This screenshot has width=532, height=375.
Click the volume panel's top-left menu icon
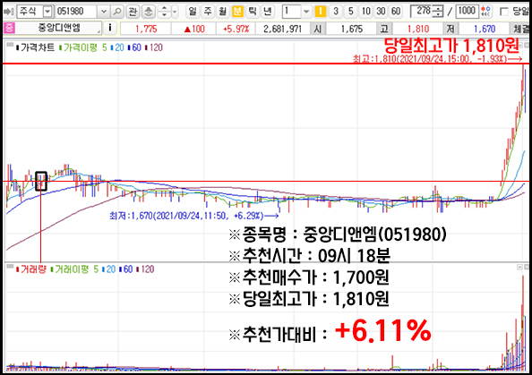pos(10,267)
